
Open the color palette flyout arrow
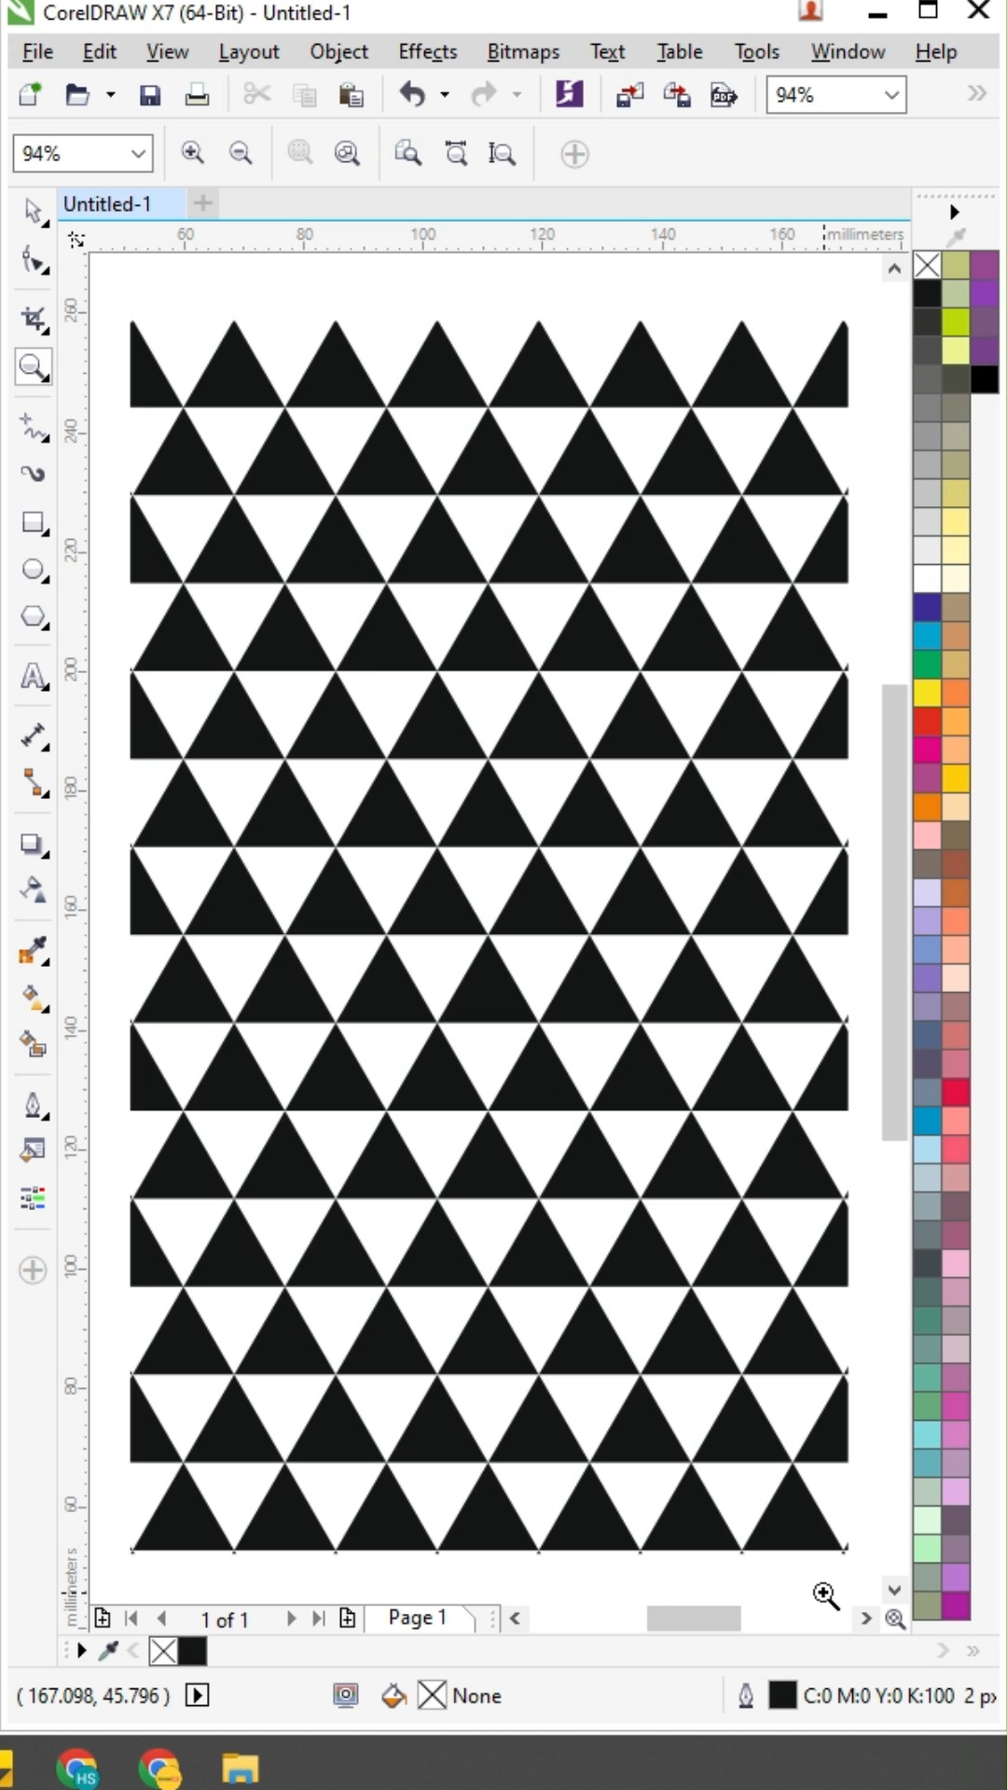coord(954,213)
